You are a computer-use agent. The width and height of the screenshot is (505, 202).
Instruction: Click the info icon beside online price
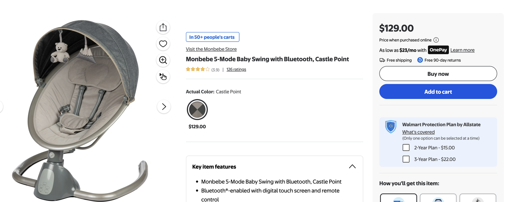click(436, 40)
